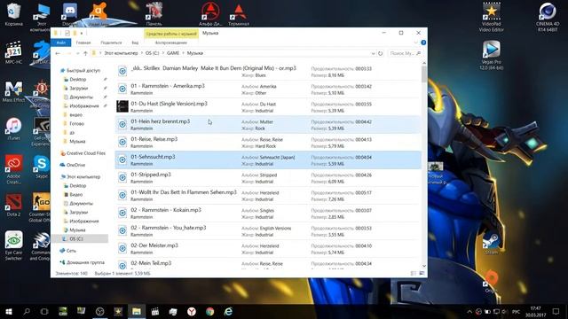Screen dimensions: 568x319
Task: Open Корзина recycle bin on desktop
Action: [x=14, y=14]
